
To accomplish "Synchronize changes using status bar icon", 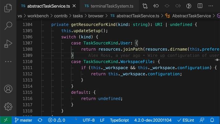I will click(x=40, y=120).
